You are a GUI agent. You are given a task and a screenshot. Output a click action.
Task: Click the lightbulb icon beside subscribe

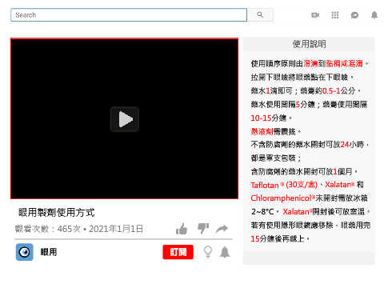click(208, 252)
